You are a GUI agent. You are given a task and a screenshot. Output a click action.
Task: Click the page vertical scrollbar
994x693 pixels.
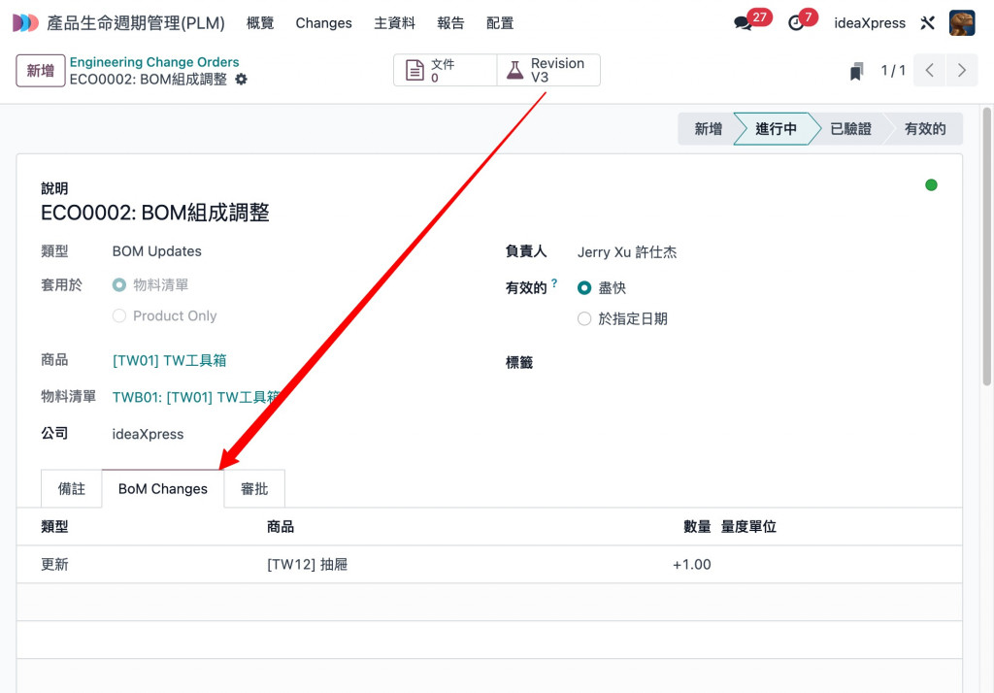coord(986,246)
